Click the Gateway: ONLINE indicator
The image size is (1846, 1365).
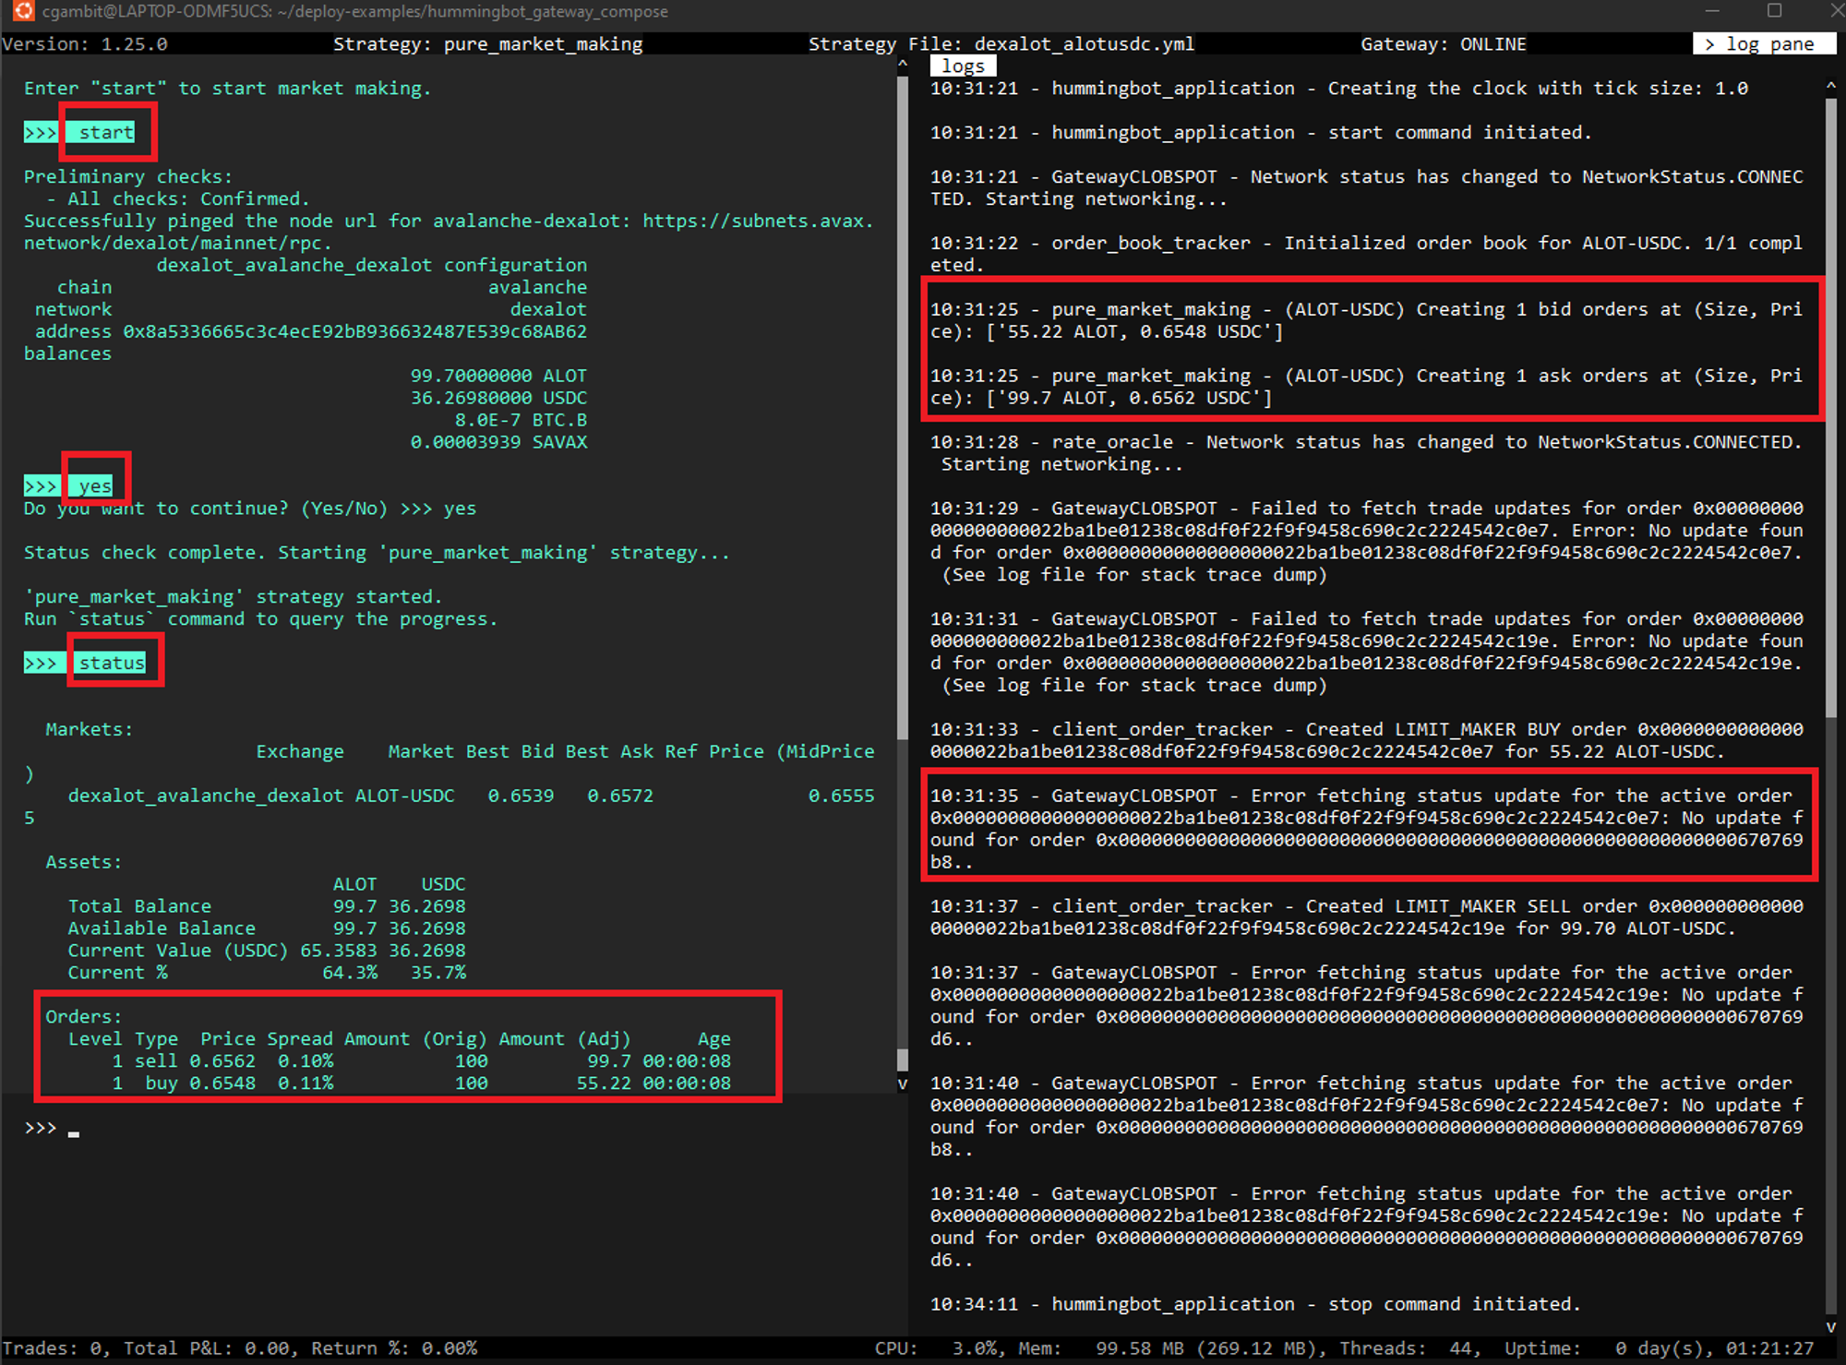[1443, 43]
